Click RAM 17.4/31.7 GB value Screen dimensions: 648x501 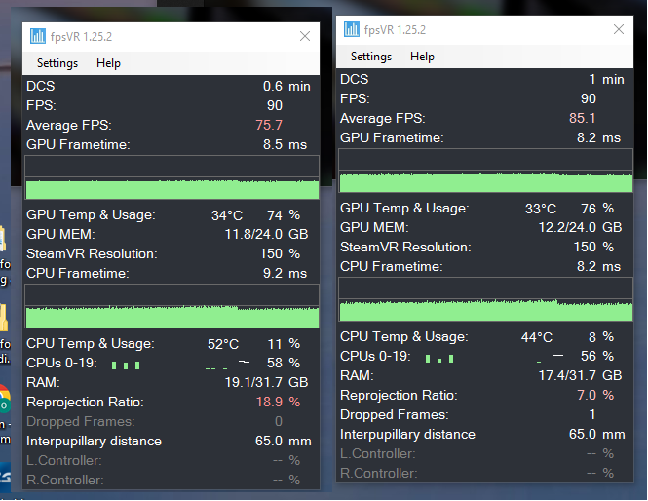[x=580, y=375]
